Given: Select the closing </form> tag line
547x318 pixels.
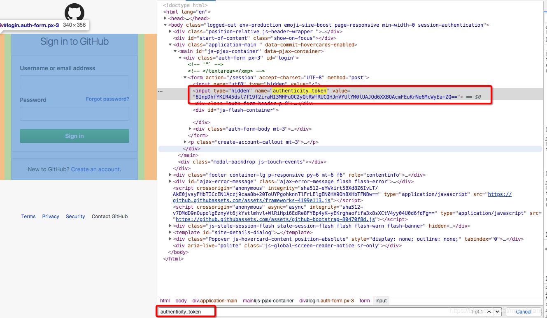Looking at the screenshot, I should 198,136.
